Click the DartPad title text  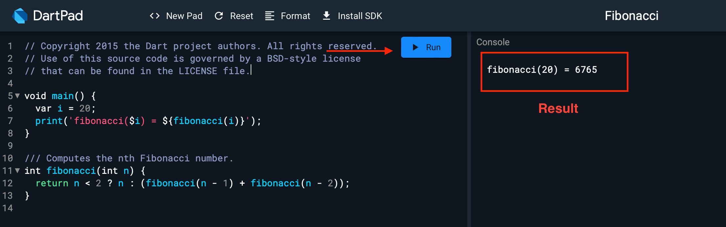(58, 16)
